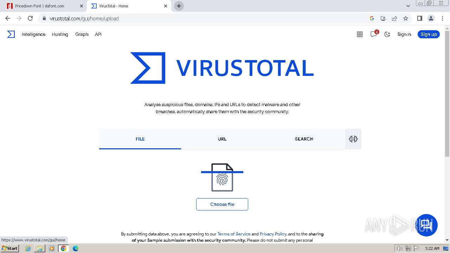Switch to Pricedown Font dafont tab
The width and height of the screenshot is (450, 253).
pos(43,6)
